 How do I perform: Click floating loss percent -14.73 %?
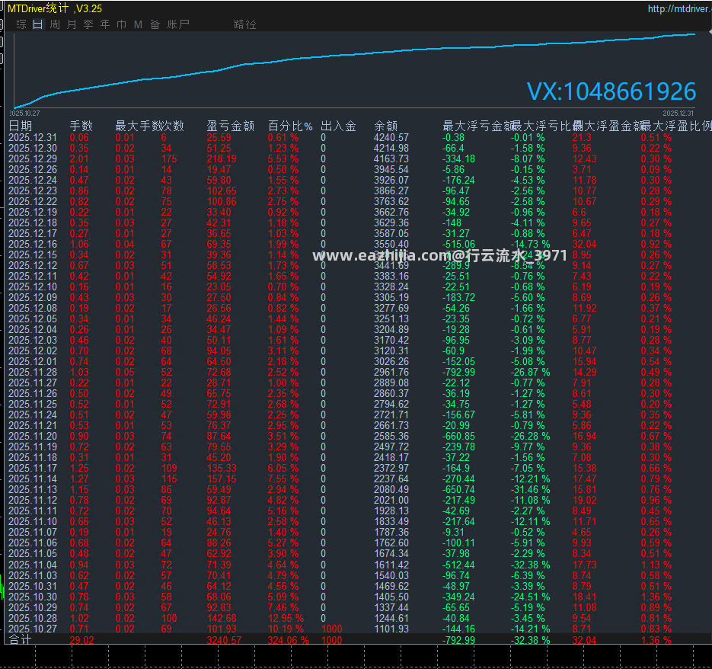coord(530,244)
